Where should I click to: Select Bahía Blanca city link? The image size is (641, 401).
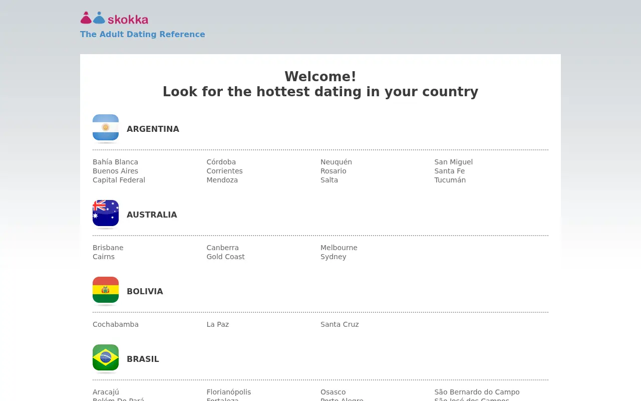pyautogui.click(x=115, y=162)
